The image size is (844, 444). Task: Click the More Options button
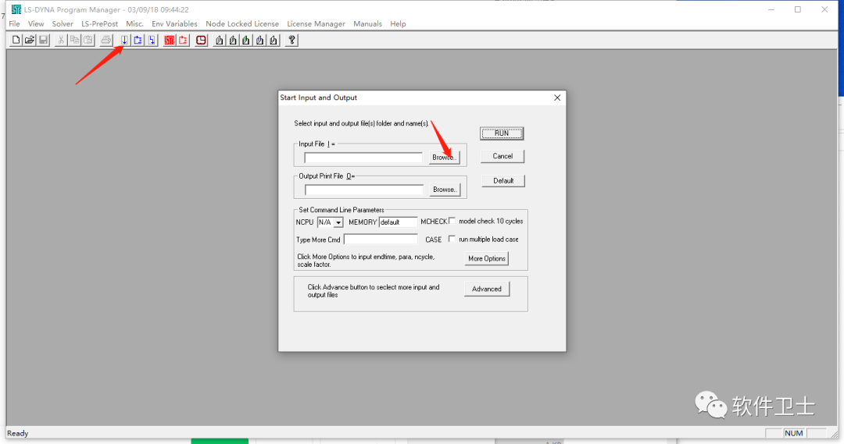click(487, 258)
